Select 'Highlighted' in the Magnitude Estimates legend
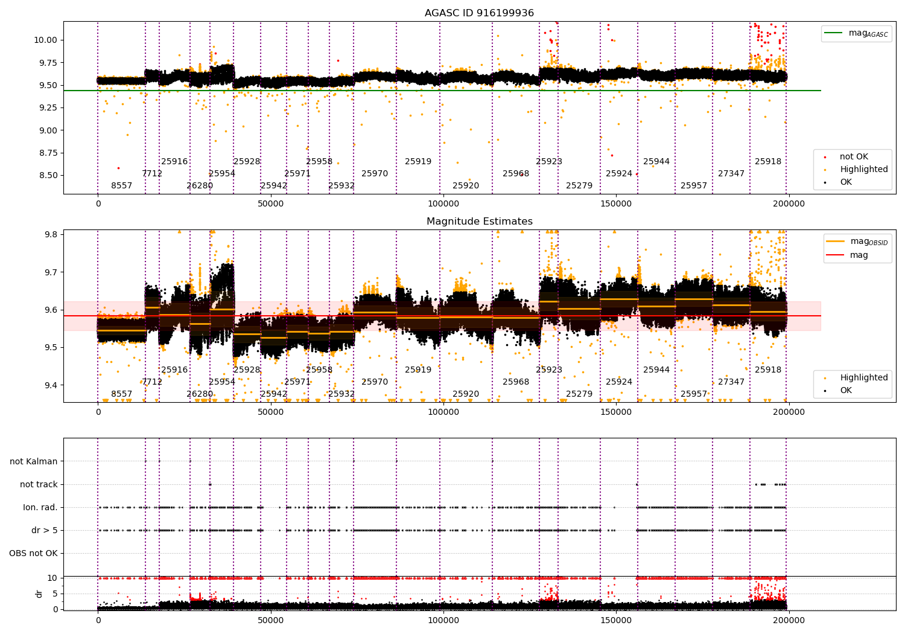The height and width of the screenshot is (634, 905). click(864, 378)
